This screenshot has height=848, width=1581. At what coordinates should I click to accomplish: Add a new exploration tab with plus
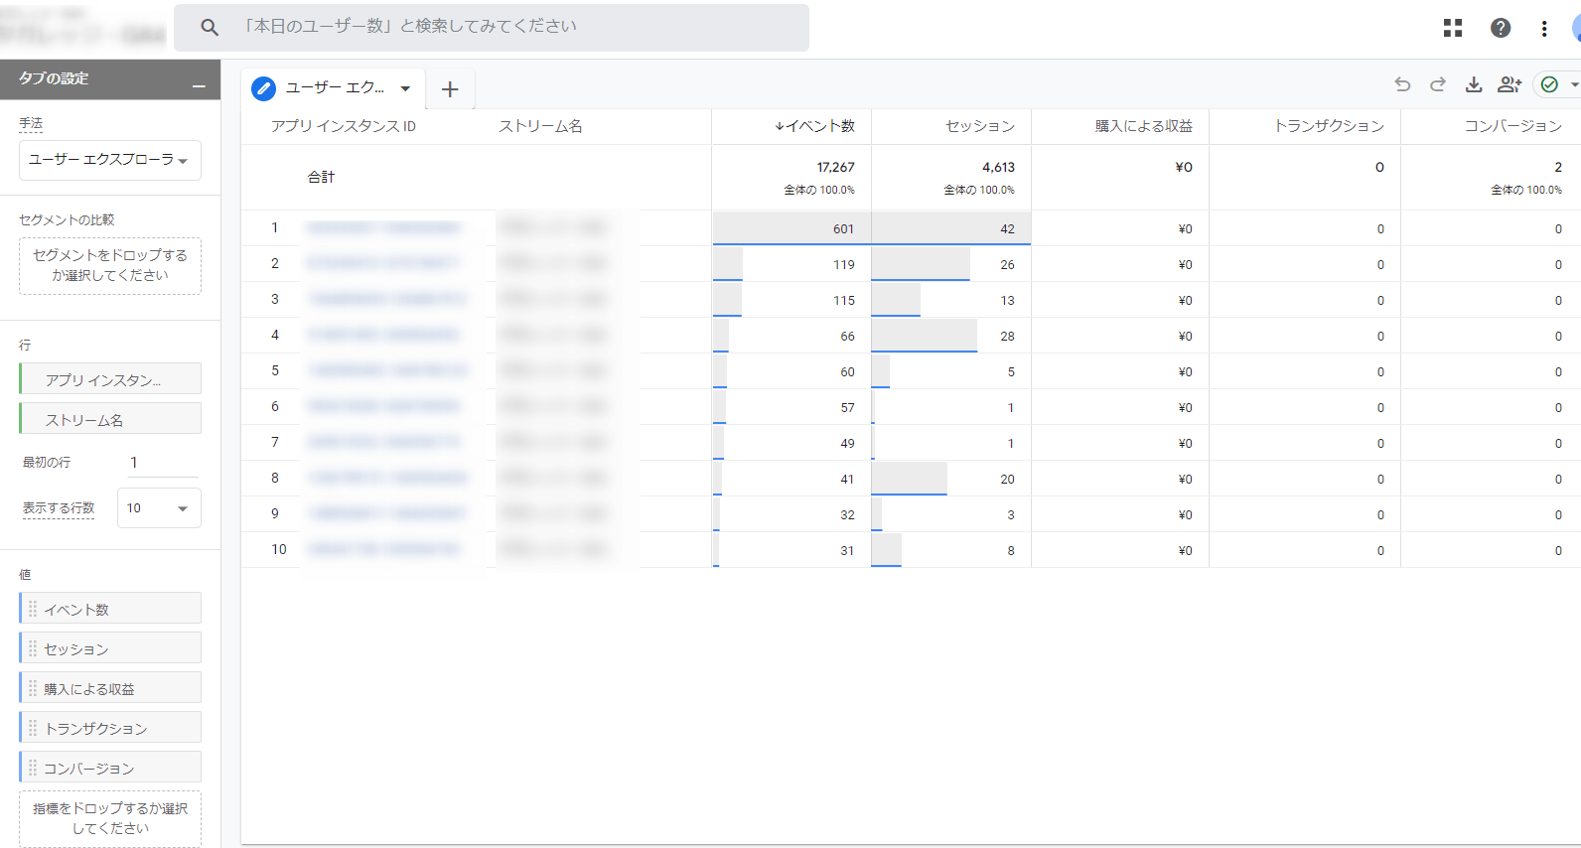coord(450,89)
